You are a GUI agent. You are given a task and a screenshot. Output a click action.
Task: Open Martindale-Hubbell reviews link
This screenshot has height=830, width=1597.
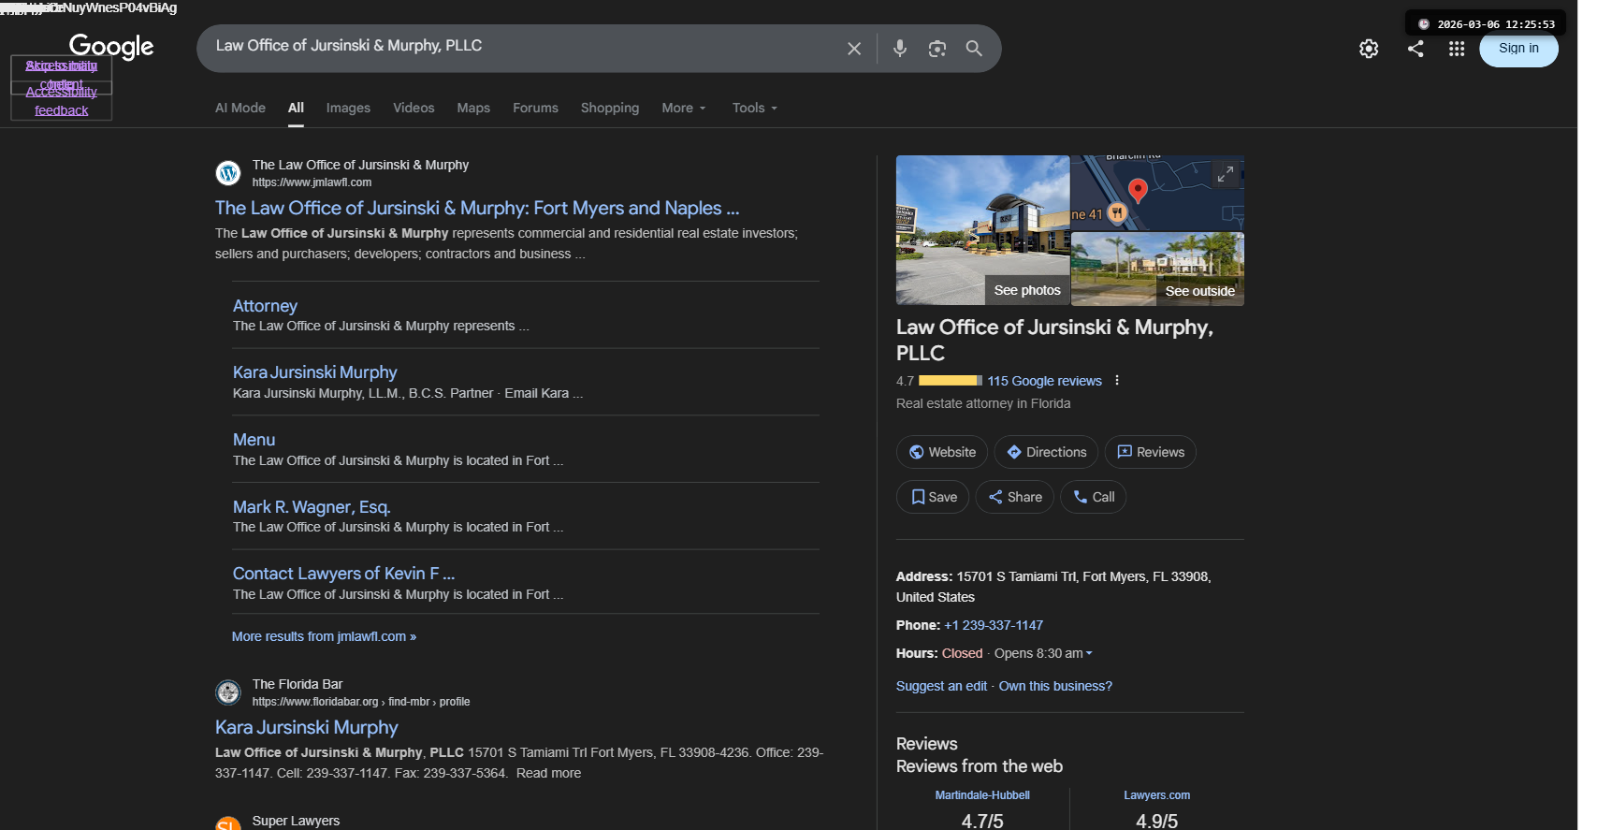(x=982, y=795)
